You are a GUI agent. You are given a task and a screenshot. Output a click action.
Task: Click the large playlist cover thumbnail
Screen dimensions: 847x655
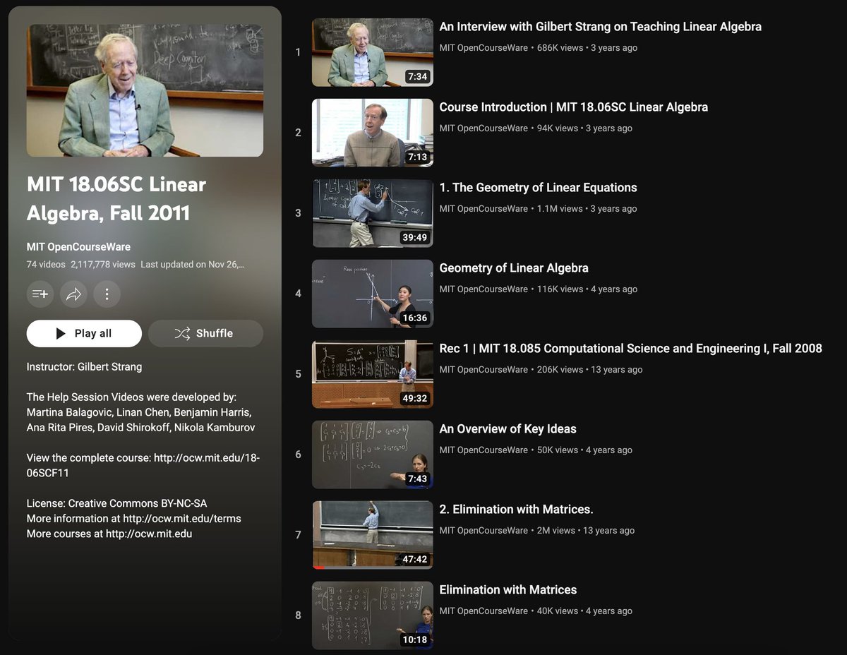click(145, 90)
